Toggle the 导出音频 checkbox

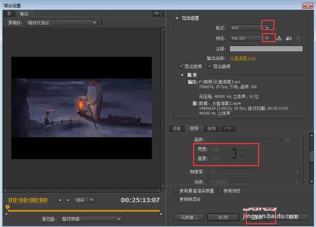click(x=210, y=66)
